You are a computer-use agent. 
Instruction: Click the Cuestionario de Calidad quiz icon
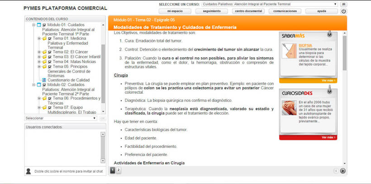click(44, 80)
